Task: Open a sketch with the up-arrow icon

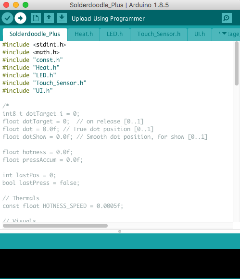Action: pos(49,18)
